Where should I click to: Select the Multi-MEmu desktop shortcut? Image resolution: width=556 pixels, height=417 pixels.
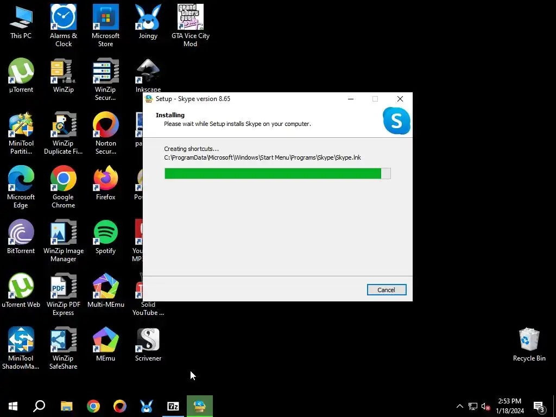pos(106,291)
